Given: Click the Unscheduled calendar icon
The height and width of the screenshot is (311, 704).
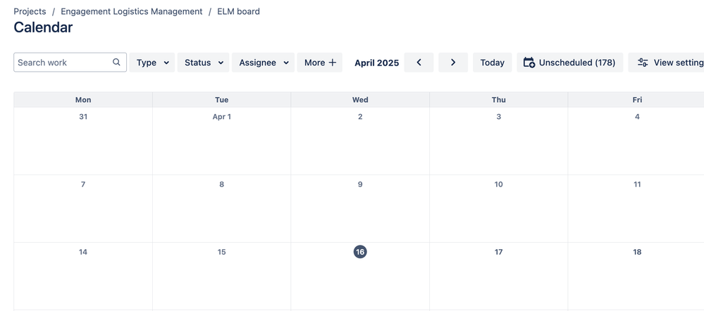Looking at the screenshot, I should pyautogui.click(x=529, y=63).
